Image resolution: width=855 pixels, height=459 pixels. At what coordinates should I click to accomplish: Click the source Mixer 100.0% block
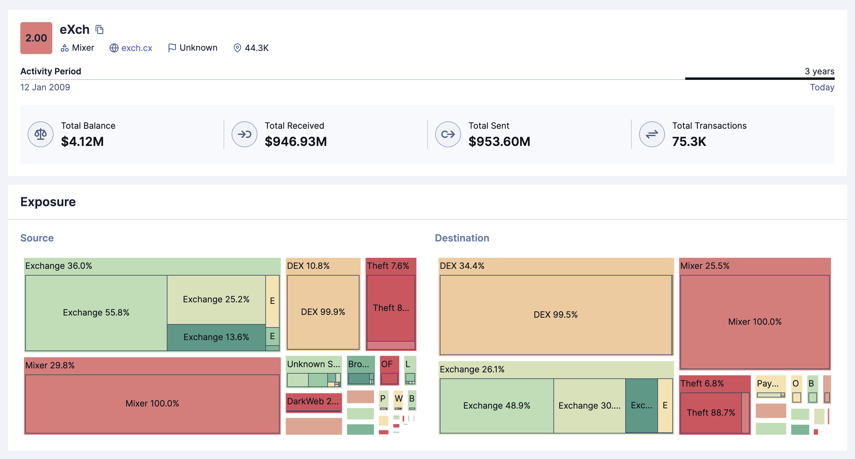click(x=152, y=403)
